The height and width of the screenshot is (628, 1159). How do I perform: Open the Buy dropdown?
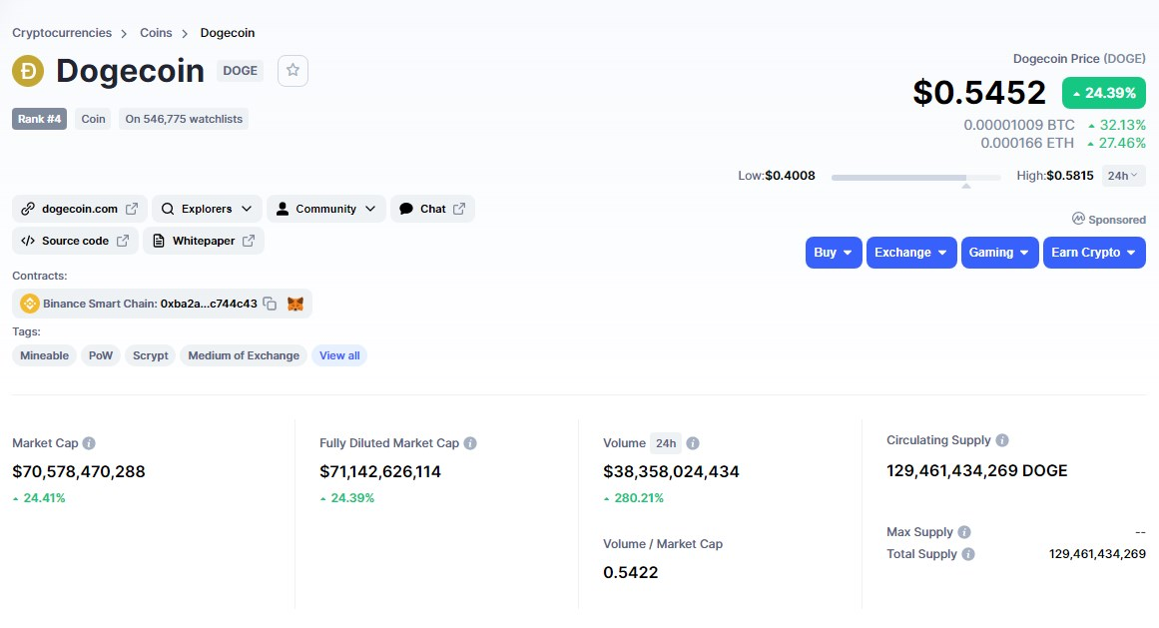(834, 253)
